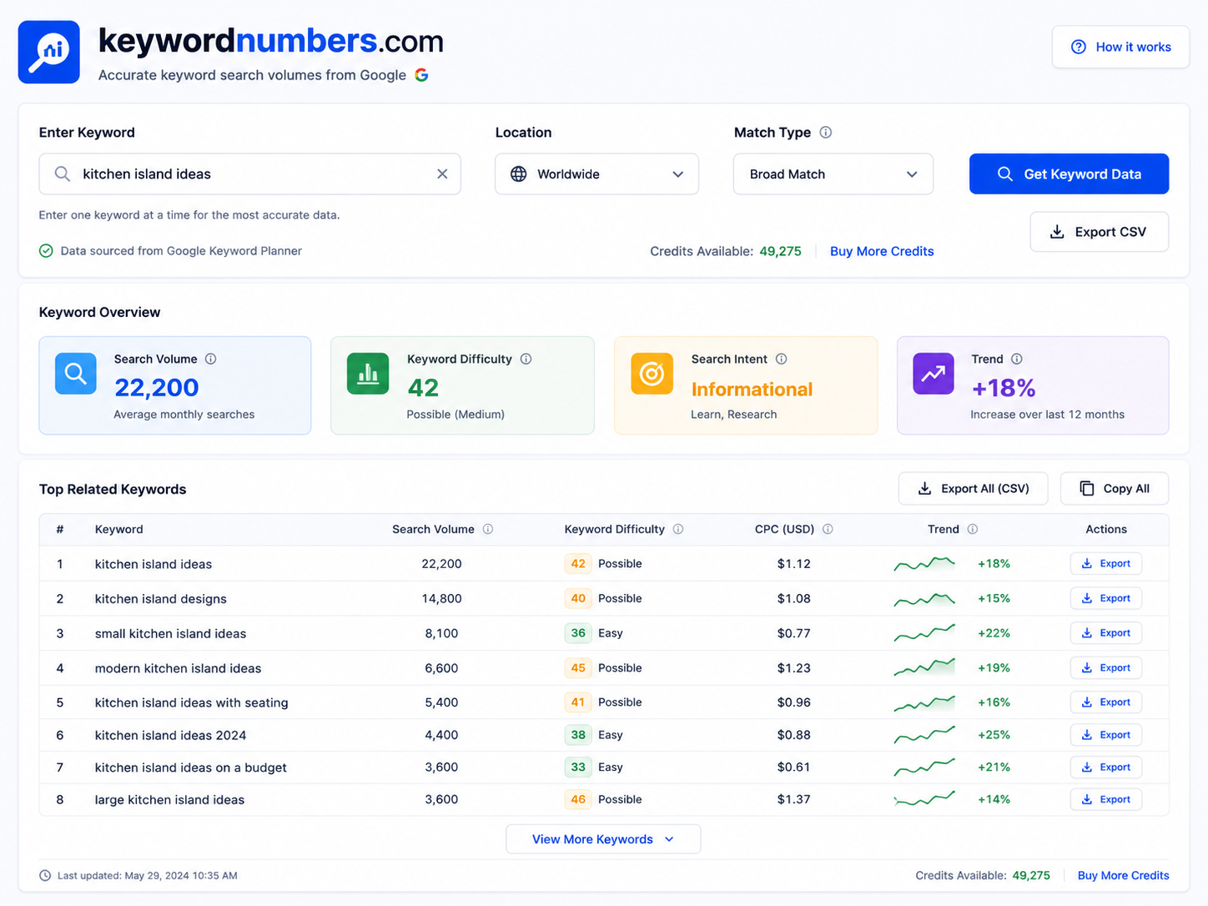
Task: Click the 'Informational' search intent value
Action: pyautogui.click(x=752, y=389)
